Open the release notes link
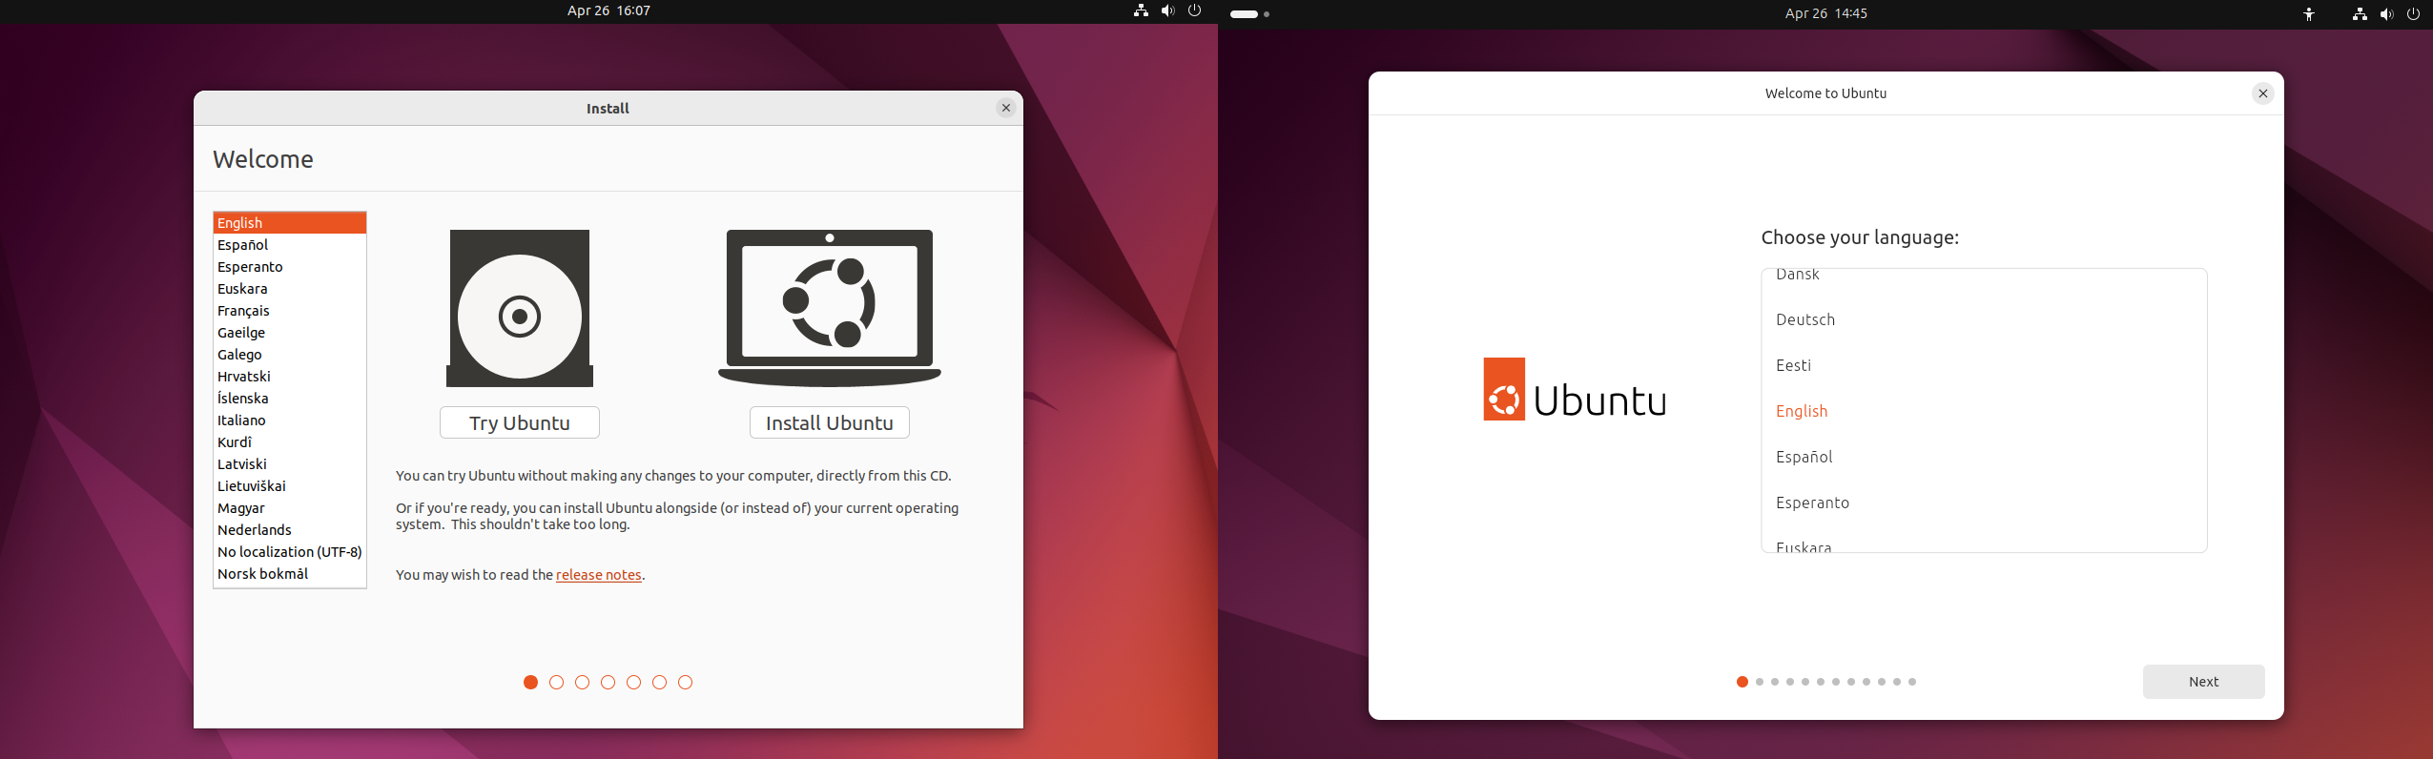Screen dimensions: 2433x759 pyautogui.click(x=599, y=575)
